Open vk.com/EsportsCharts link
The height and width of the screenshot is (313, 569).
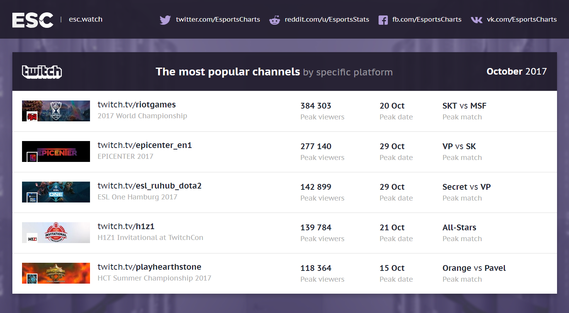[x=521, y=19]
